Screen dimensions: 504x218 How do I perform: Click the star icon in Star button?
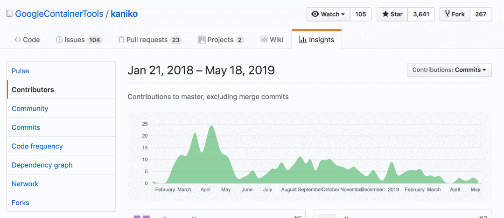click(x=385, y=14)
